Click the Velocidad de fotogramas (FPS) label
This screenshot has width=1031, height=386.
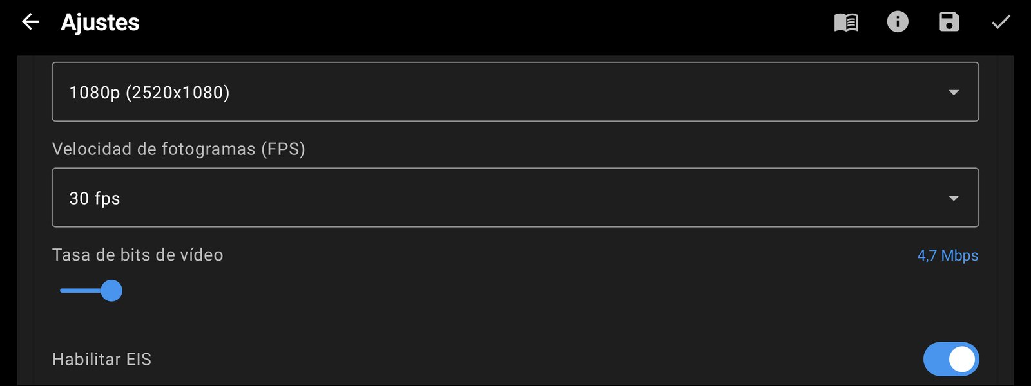[178, 149]
